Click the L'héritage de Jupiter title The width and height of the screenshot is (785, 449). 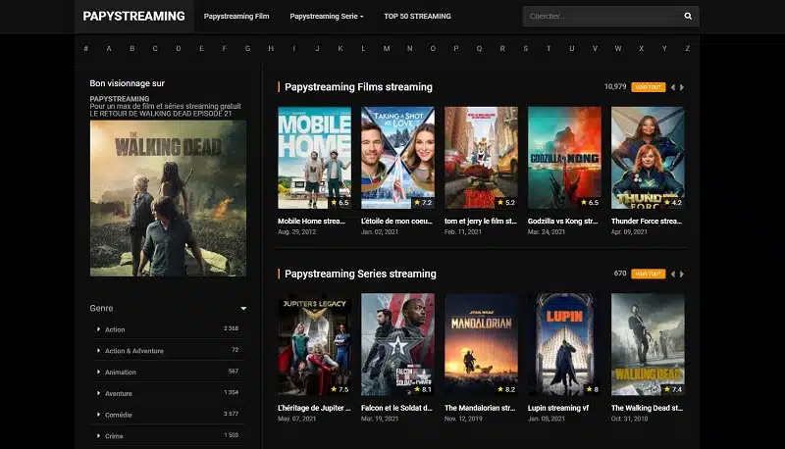tap(314, 408)
